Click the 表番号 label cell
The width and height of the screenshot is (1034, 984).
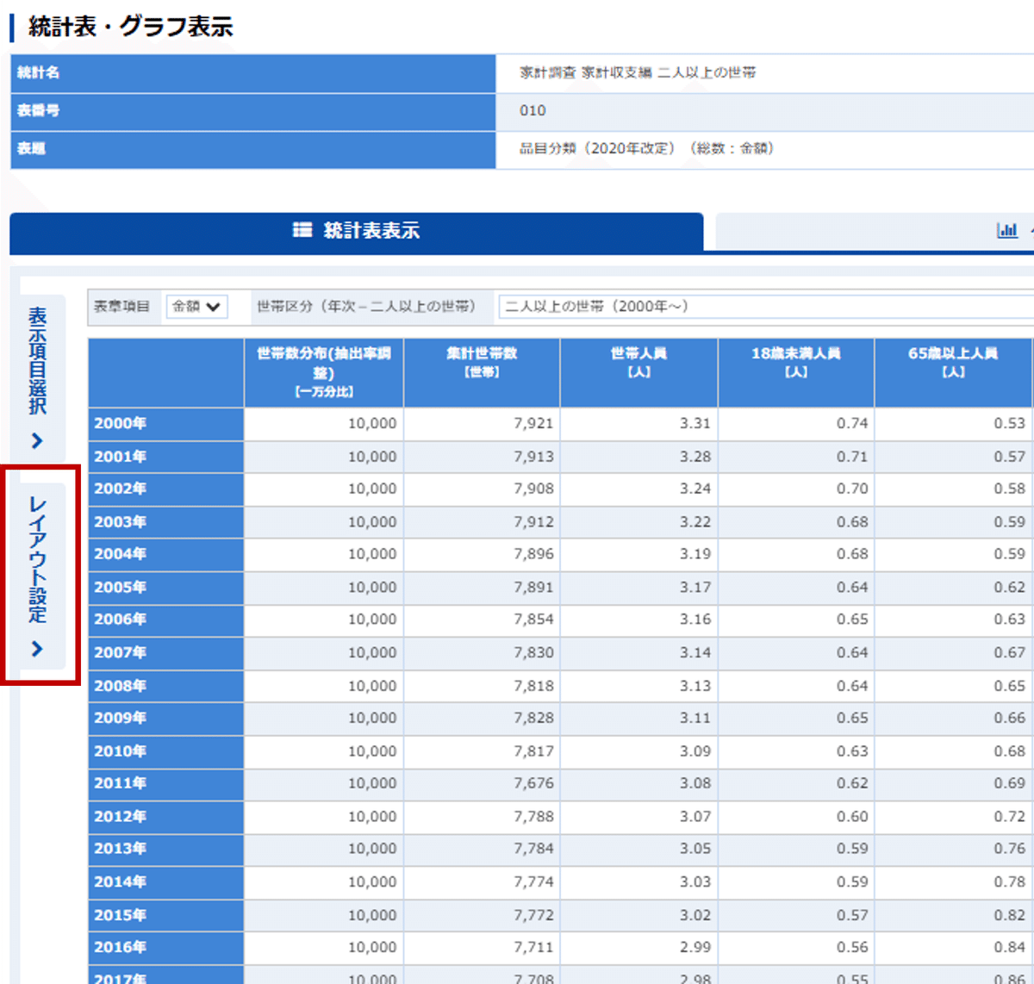[253, 111]
